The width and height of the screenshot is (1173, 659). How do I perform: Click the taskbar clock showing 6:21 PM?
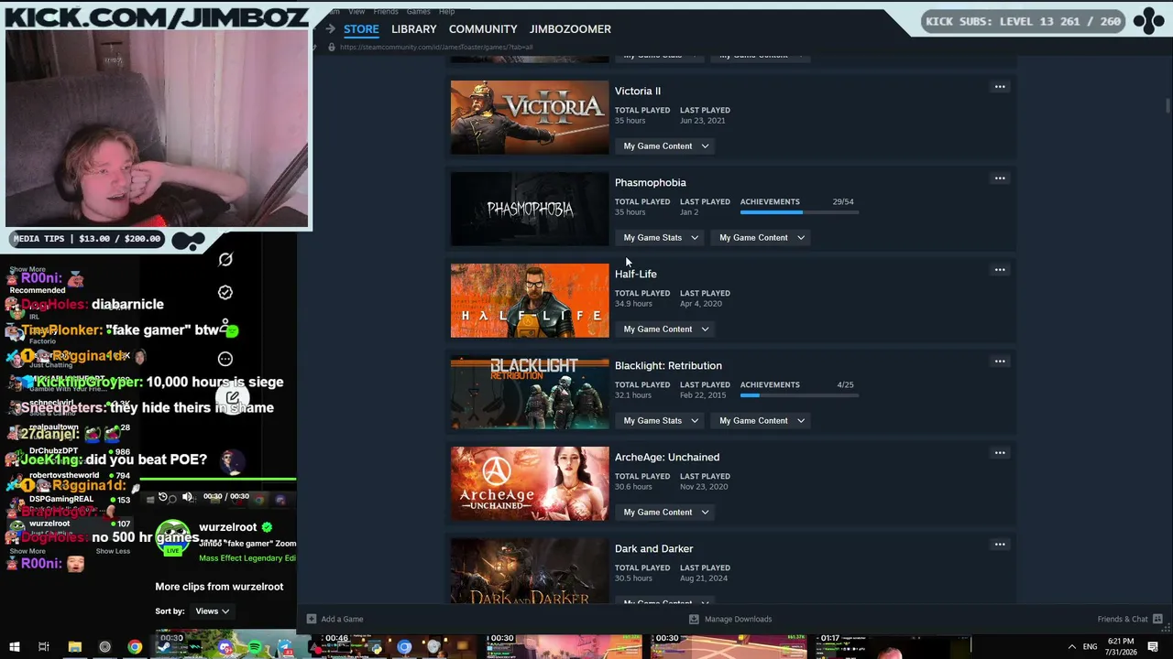pos(1120,647)
